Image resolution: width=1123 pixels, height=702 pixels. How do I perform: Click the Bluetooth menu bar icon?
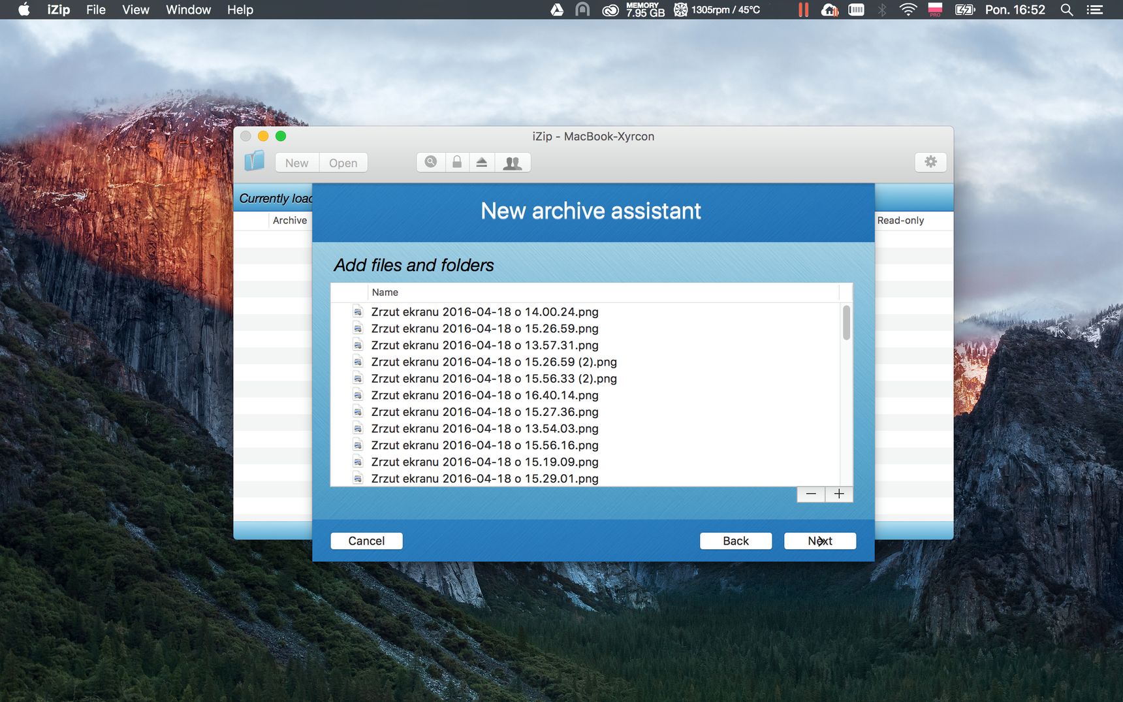pos(882,10)
